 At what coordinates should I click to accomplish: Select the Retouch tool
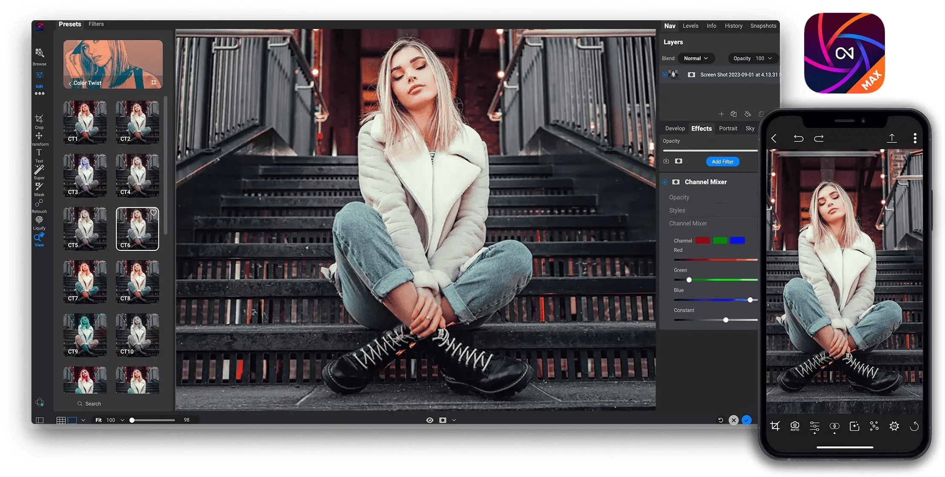tap(39, 206)
